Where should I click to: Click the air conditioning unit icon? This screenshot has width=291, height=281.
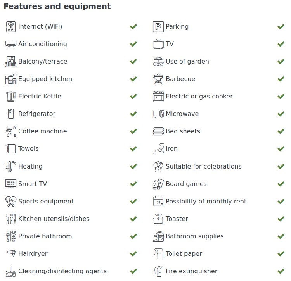(11, 44)
